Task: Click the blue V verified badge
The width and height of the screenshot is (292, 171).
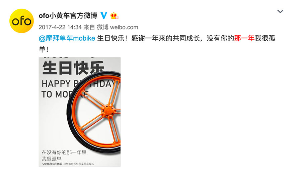Action: point(104,15)
